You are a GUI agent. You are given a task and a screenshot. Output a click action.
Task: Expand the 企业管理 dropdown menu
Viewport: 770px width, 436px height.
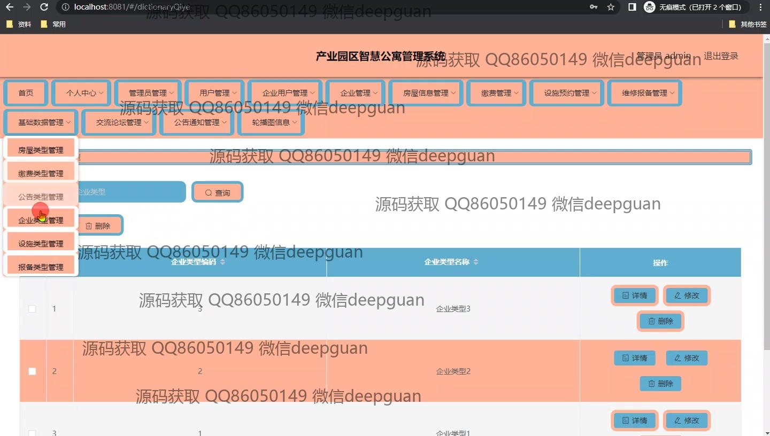pyautogui.click(x=356, y=93)
